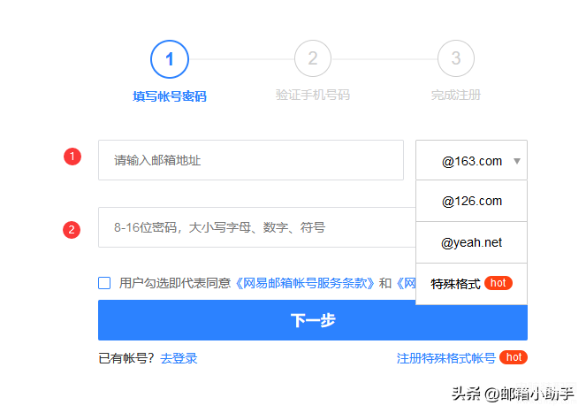Image resolution: width=586 pixels, height=413 pixels.
Task: Select the 填写帐号密码 step label
Action: [x=170, y=96]
